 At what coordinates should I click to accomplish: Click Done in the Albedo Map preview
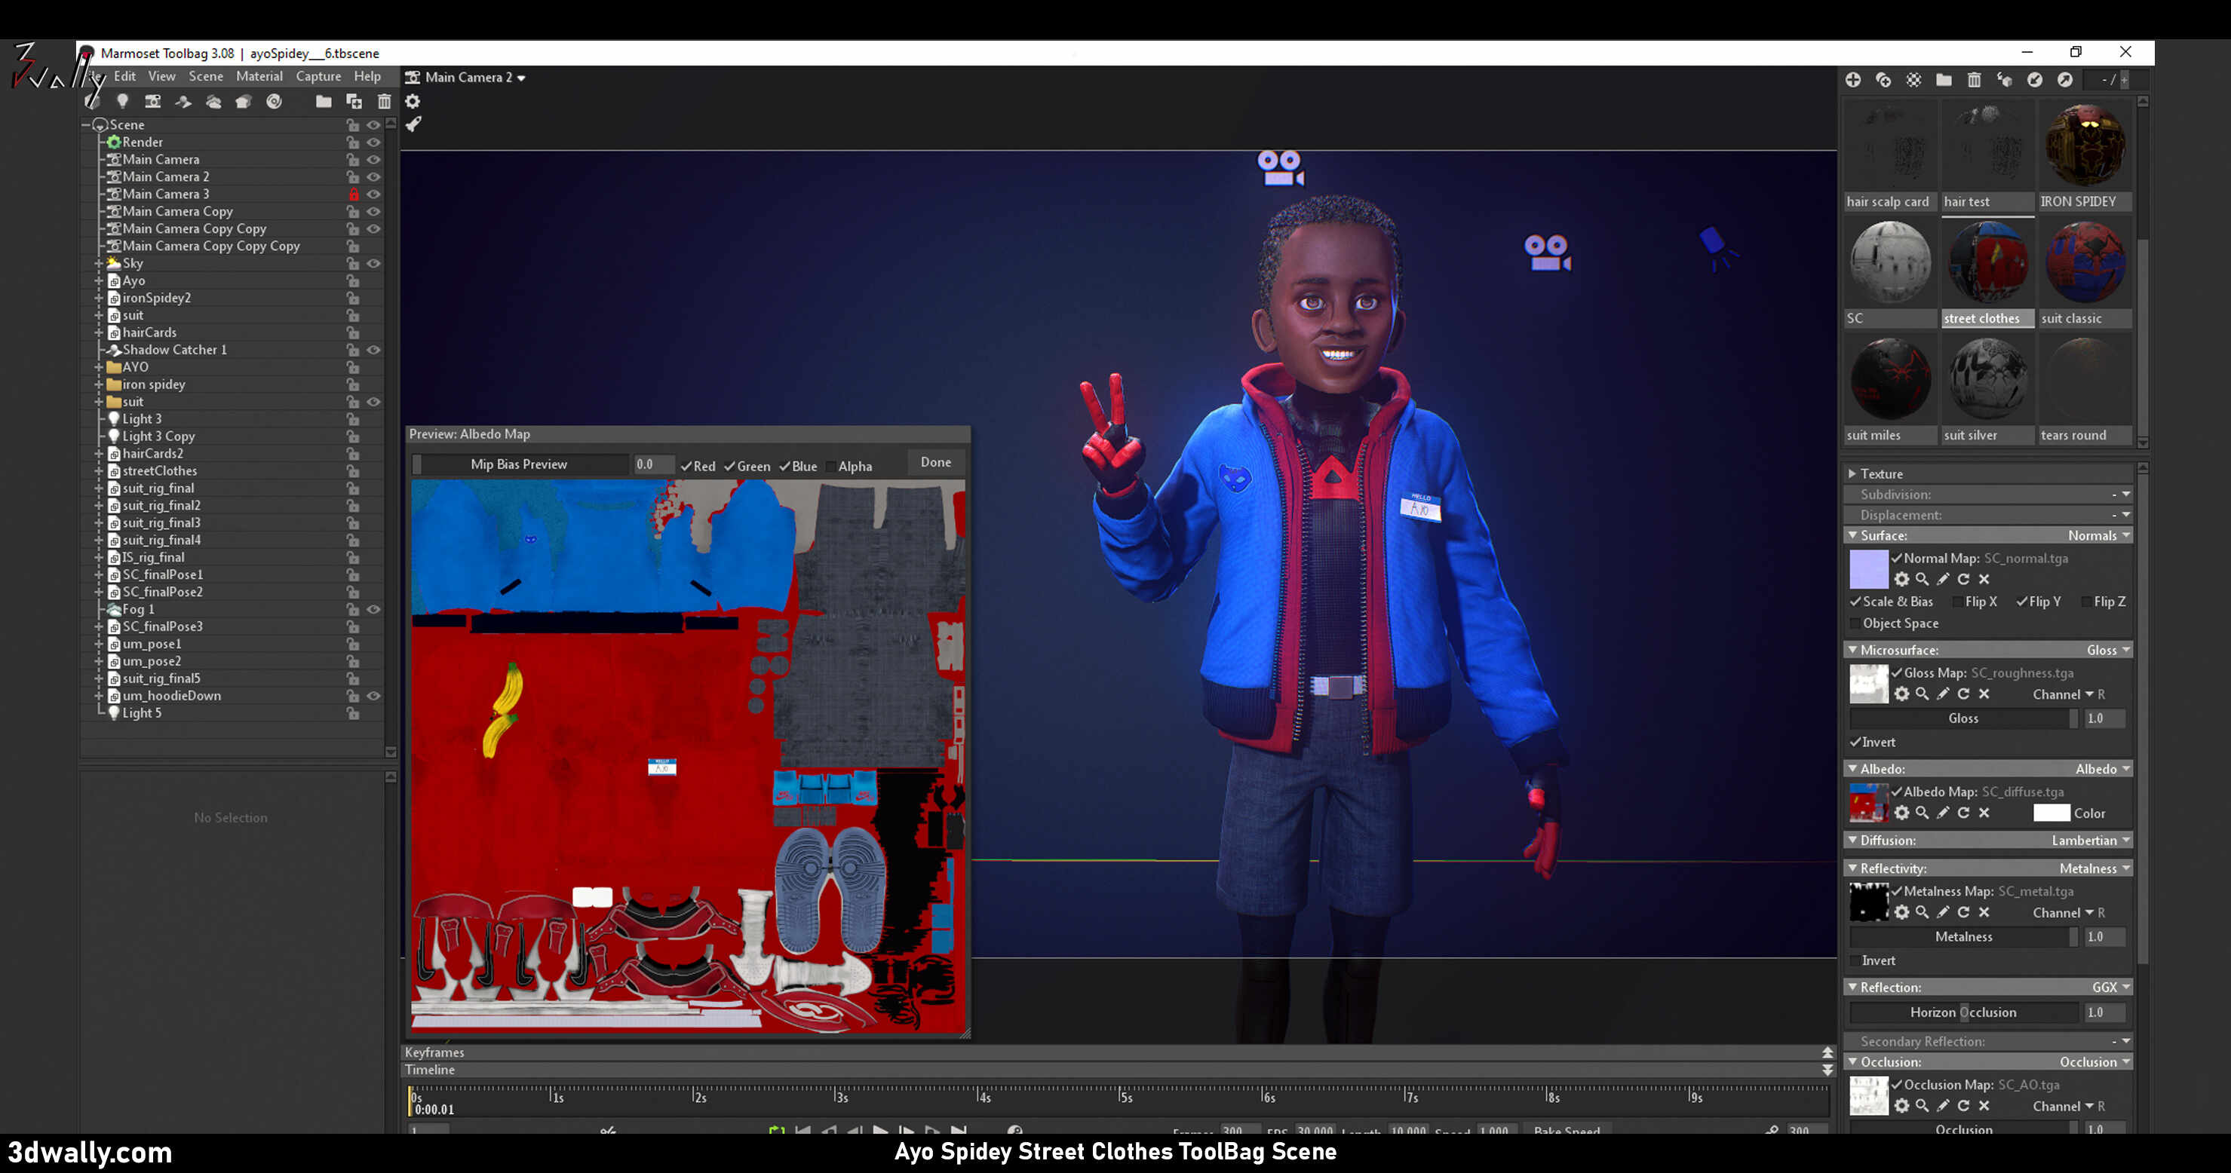934,462
